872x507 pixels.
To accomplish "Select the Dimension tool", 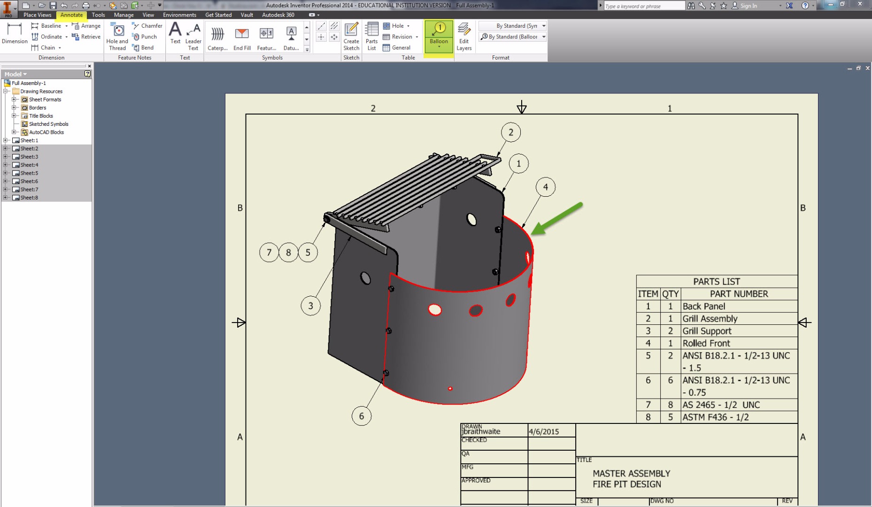I will coord(15,33).
